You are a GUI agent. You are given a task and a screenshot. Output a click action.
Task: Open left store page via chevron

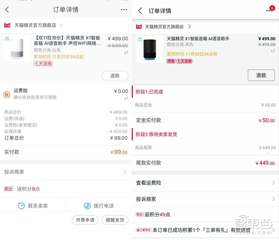tap(61, 25)
